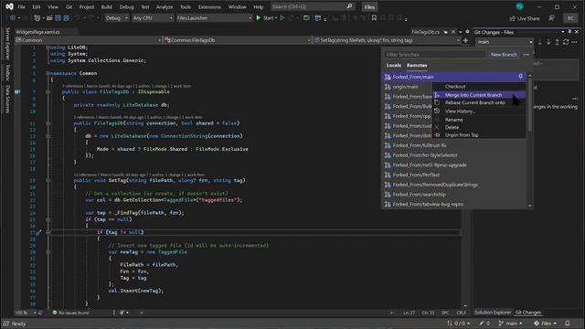Click the Open file folder toolbar icon
This screenshot has height=329, width=585.
49,17
